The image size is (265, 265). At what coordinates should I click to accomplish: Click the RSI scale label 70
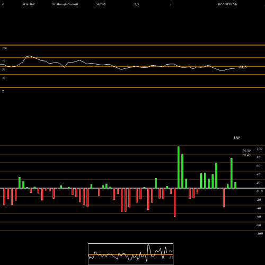click(4, 61)
